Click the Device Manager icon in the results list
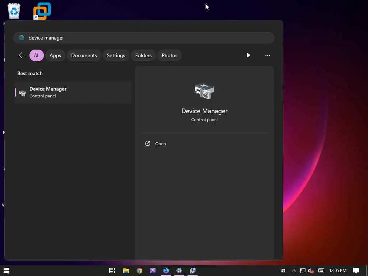Viewport: 368px width, 276px height. click(23, 93)
